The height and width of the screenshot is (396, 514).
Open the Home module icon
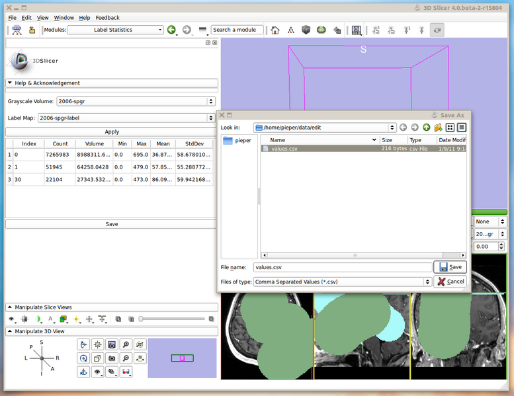pyautogui.click(x=275, y=30)
